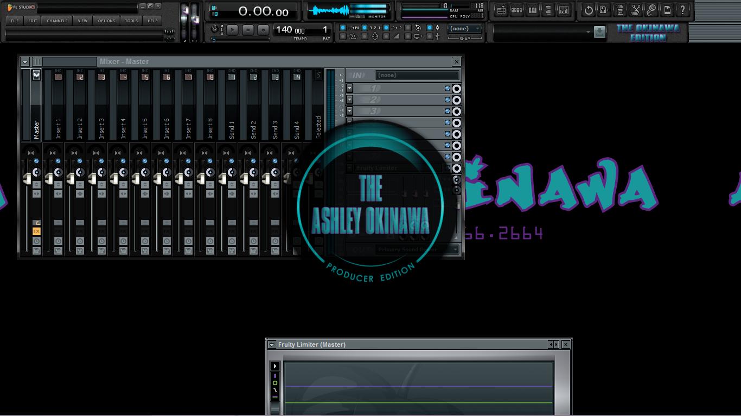741x416 pixels.
Task: Click the Undo history icon
Action: tap(589, 10)
